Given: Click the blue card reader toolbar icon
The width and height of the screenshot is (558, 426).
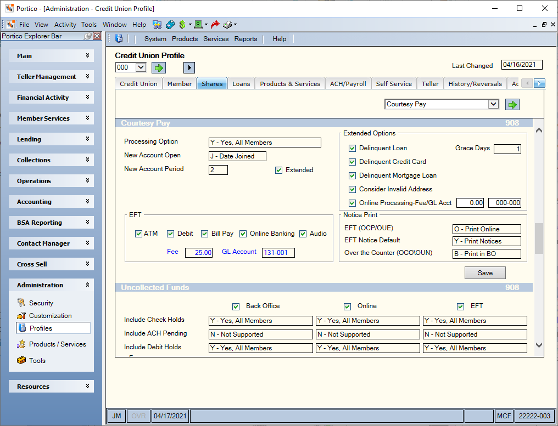Looking at the screenshot, I should coord(170,25).
